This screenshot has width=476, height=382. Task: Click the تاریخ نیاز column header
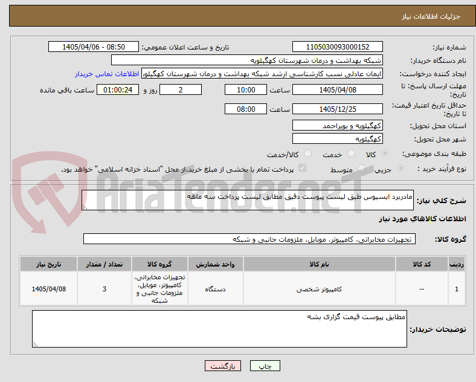[x=48, y=264]
